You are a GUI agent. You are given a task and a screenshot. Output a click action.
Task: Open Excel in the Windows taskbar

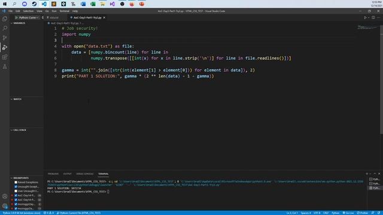point(93,4)
